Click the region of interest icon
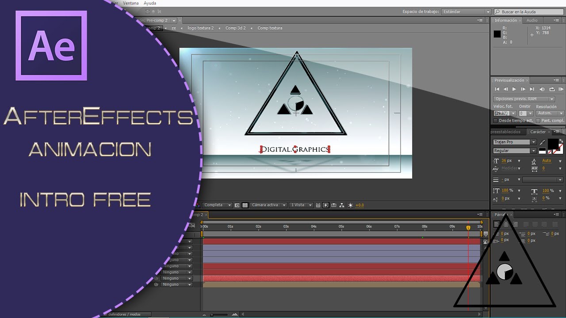Image resolution: width=566 pixels, height=318 pixels. (237, 205)
